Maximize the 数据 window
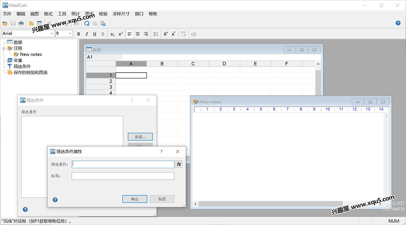406x225 pixels. click(x=301, y=50)
